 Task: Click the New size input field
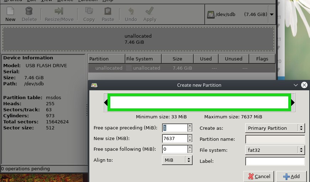(x=175, y=138)
